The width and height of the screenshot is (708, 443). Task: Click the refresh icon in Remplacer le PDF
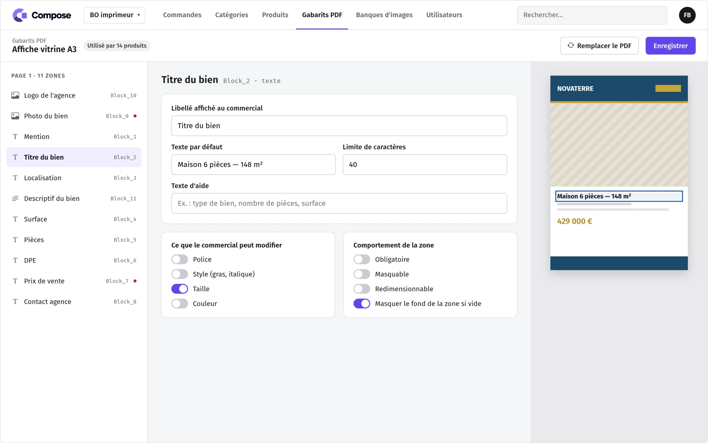571,46
